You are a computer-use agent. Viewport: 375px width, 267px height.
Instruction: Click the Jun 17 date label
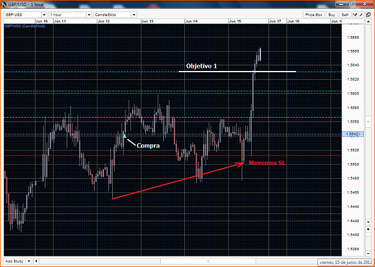pos(275,21)
